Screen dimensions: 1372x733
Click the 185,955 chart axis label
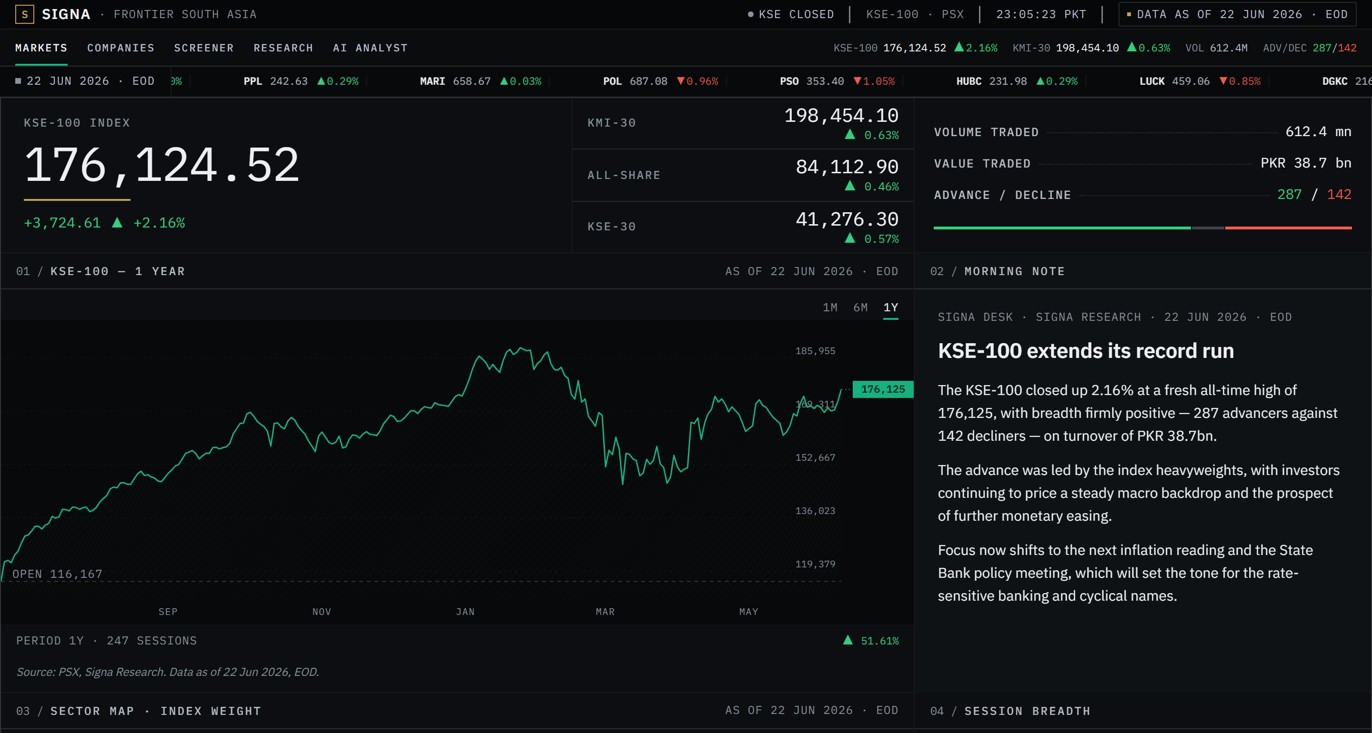tap(815, 351)
